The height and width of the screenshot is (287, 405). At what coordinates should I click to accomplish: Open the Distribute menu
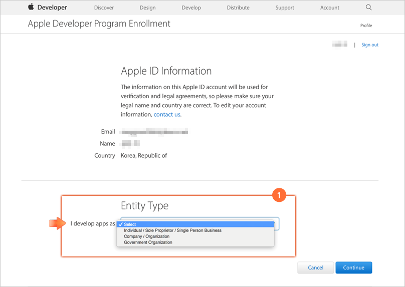(x=238, y=8)
